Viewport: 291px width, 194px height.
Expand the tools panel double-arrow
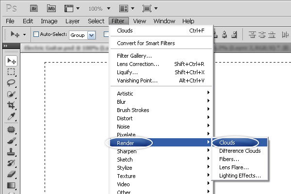5,46
